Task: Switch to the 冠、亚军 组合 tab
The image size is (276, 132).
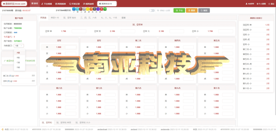Action: 70,18
